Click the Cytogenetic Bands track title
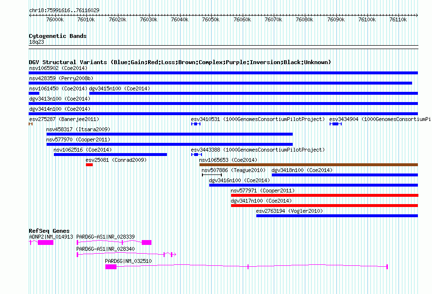This screenshot has width=432, height=294. pos(58,36)
